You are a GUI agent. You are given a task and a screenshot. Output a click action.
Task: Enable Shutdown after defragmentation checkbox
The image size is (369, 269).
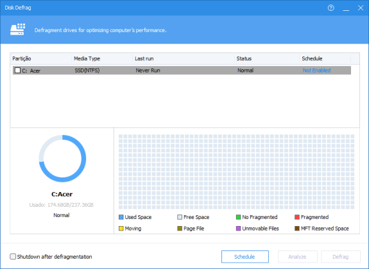click(13, 256)
